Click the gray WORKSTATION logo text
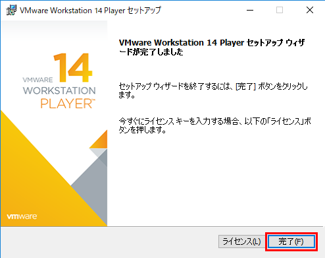This screenshot has height=258, width=325. (x=59, y=90)
